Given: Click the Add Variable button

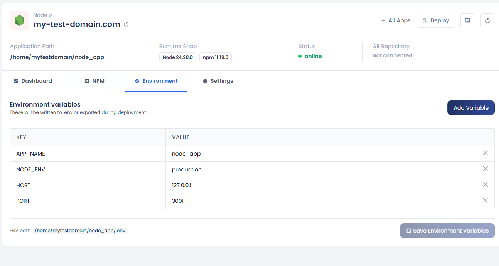Looking at the screenshot, I should [471, 108].
